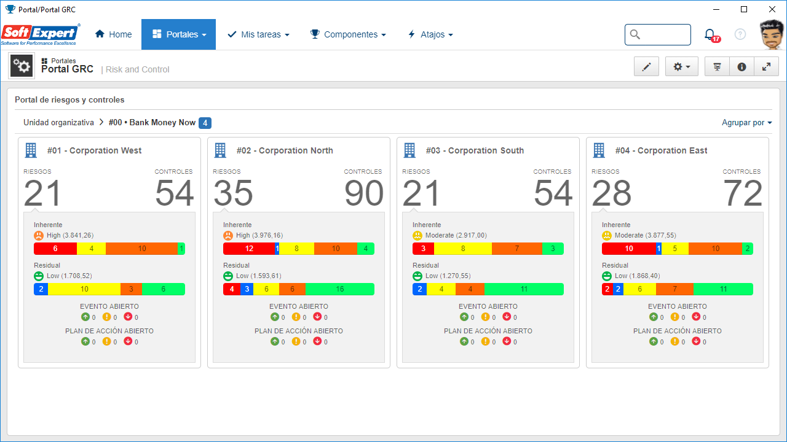Click Corporation West risk count 21

point(43,193)
